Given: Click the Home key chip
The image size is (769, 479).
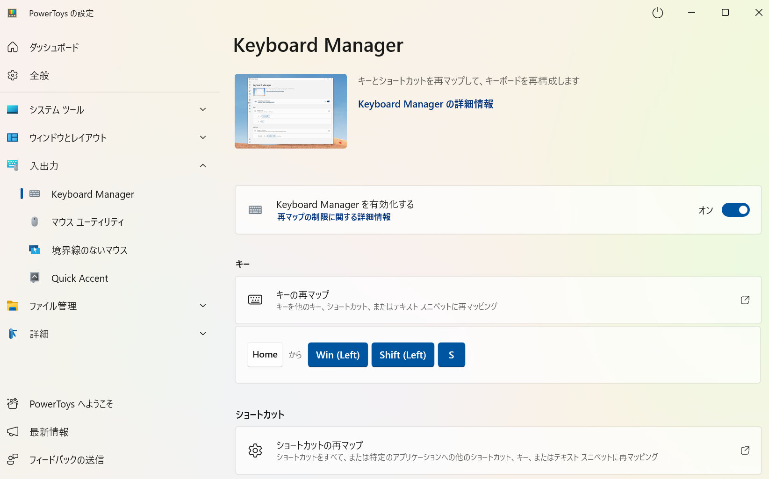Looking at the screenshot, I should tap(265, 355).
